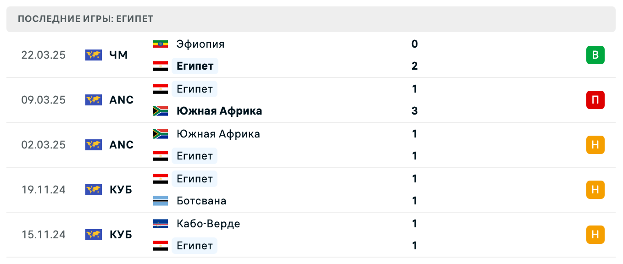Click the Botswana flag icon
The width and height of the screenshot is (623, 264).
(160, 201)
